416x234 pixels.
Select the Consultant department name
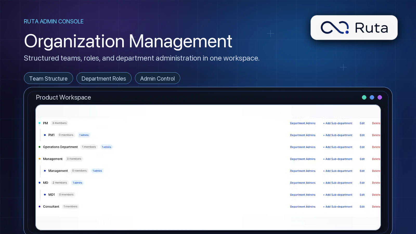(x=51, y=207)
